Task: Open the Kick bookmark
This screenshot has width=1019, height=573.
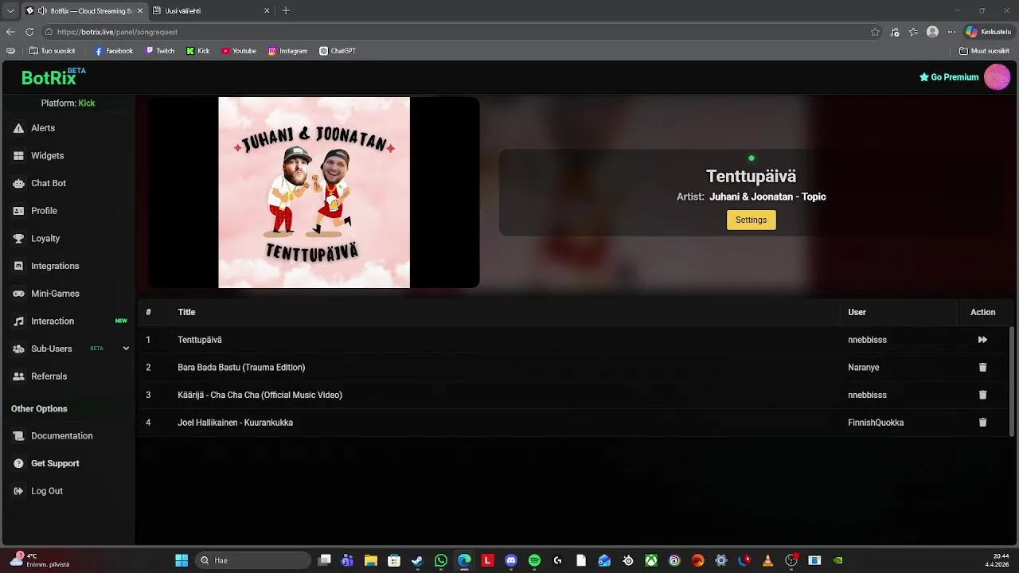Action: 198,51
